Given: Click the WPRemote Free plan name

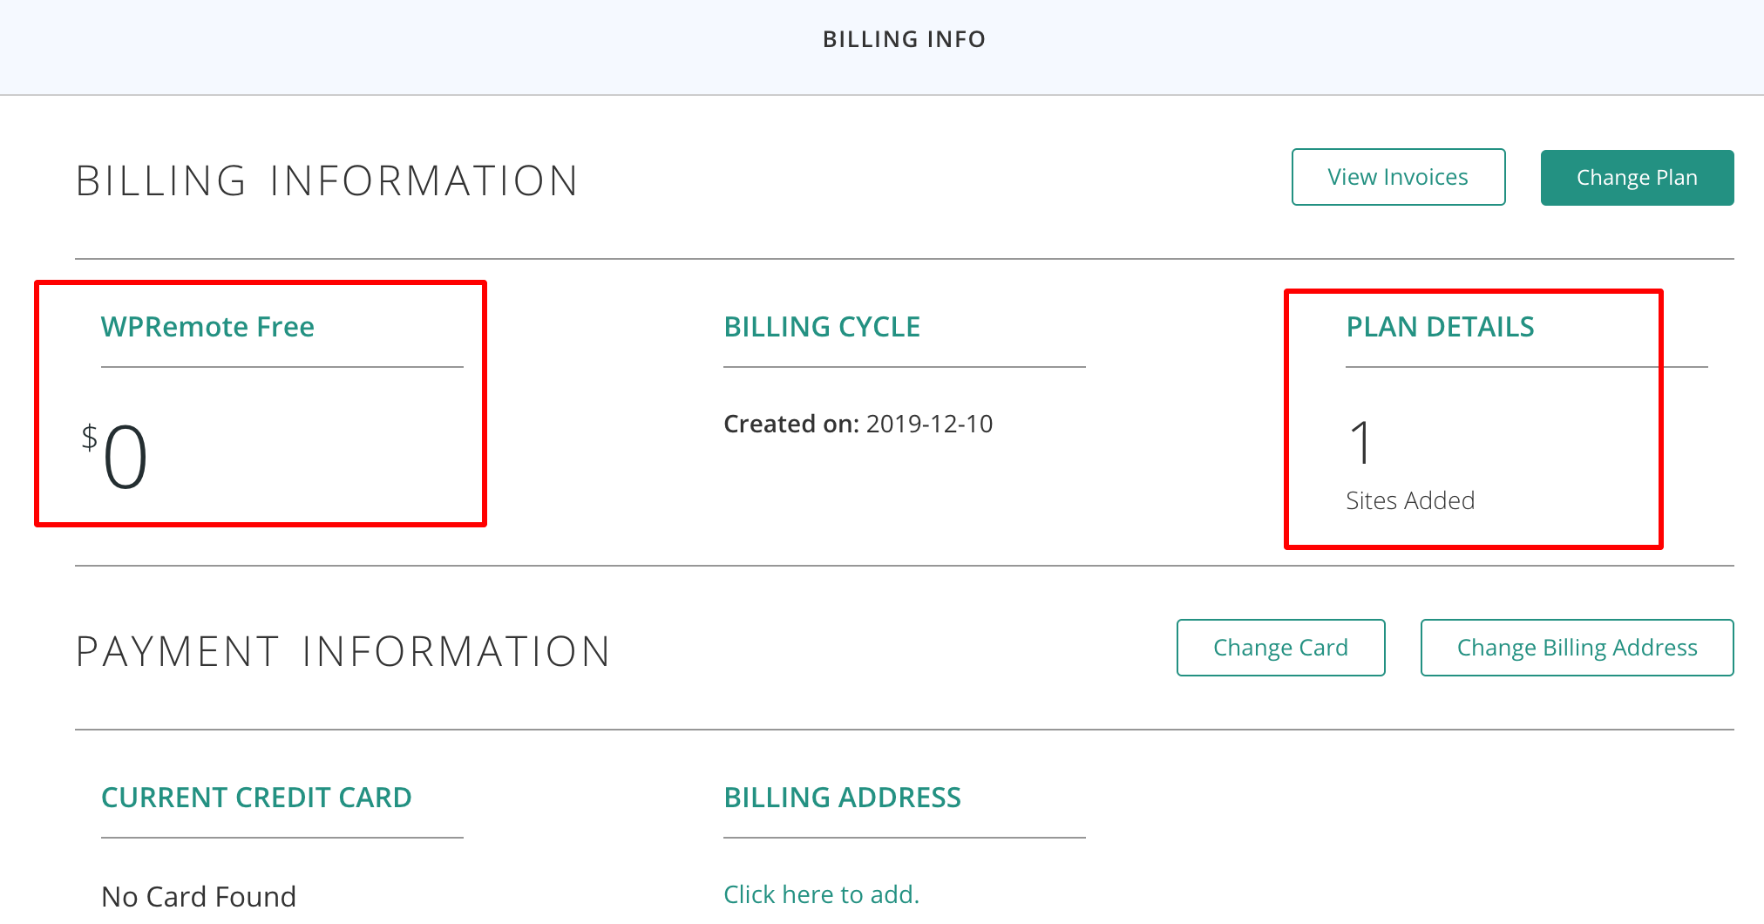Looking at the screenshot, I should click(207, 327).
